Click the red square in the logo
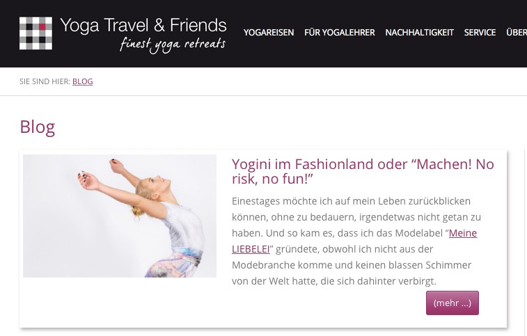The image size is (527, 336). coord(42,27)
